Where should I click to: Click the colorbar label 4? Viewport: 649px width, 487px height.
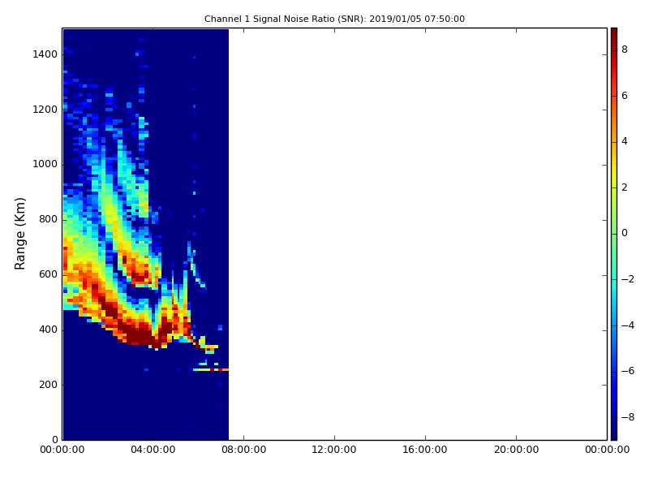(625, 141)
